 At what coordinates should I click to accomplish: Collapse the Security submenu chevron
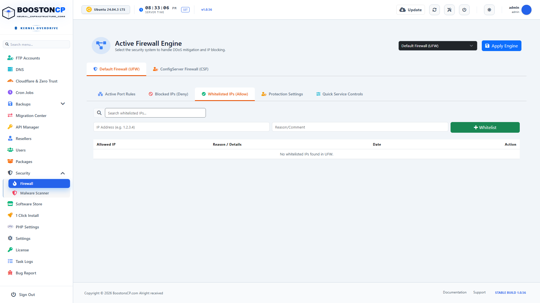coord(63,173)
